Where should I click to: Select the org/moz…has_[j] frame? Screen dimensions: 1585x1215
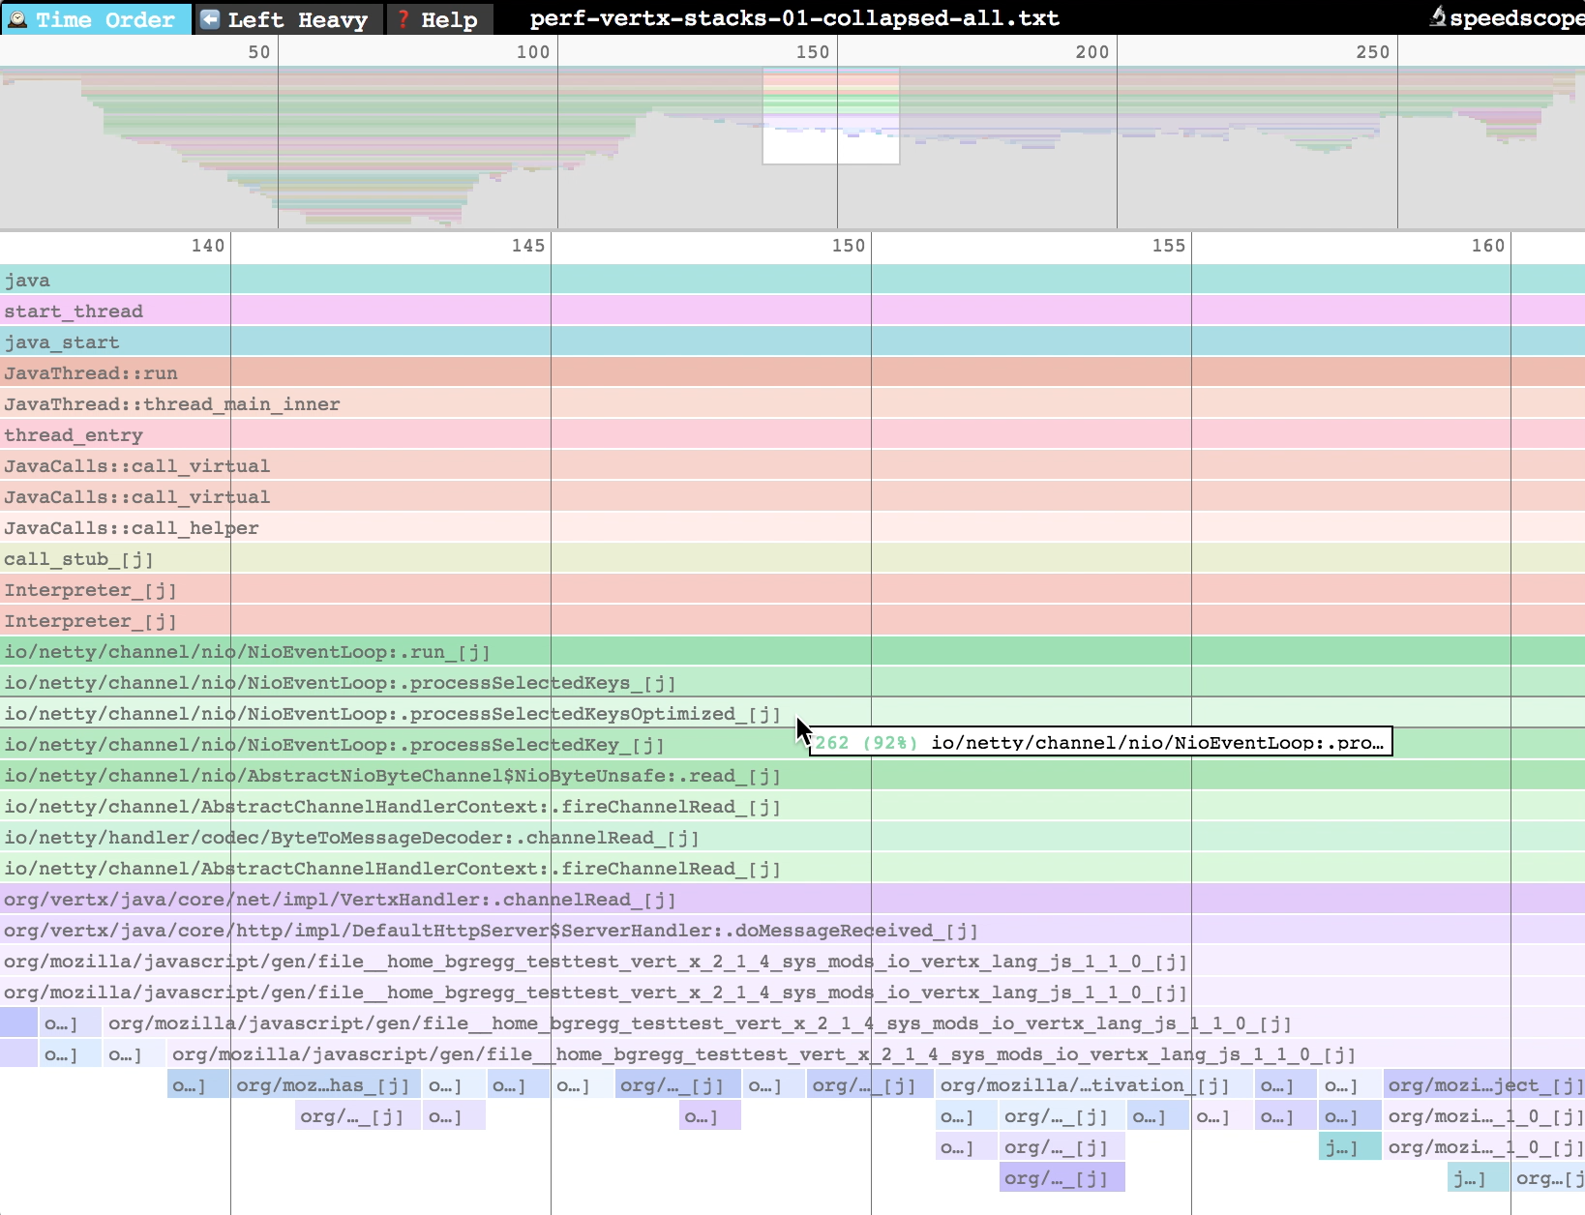coord(326,1084)
